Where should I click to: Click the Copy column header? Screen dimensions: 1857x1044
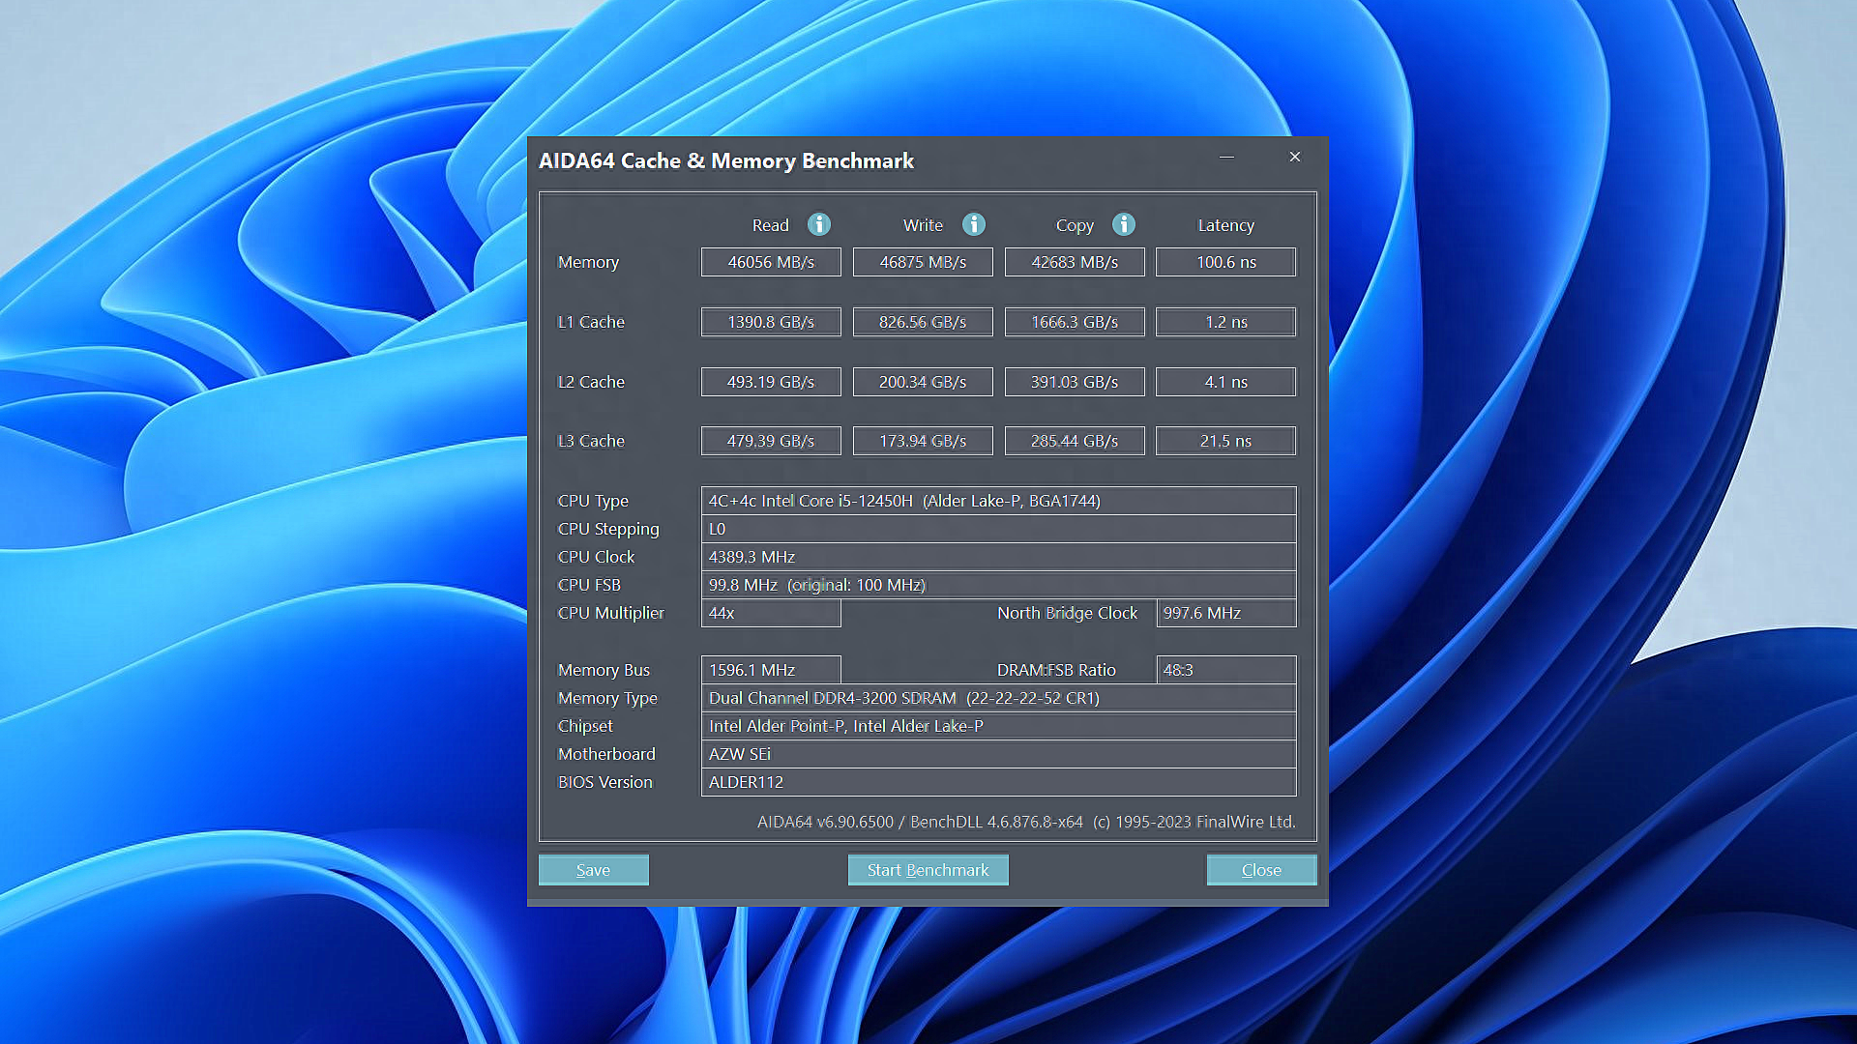click(1075, 225)
